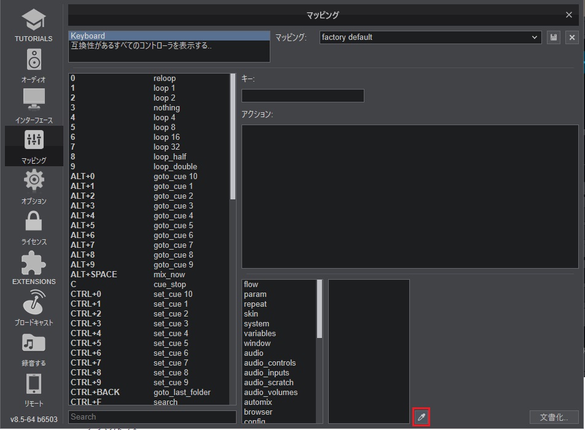
Task: Click inside the アクション text area
Action: pos(410,196)
